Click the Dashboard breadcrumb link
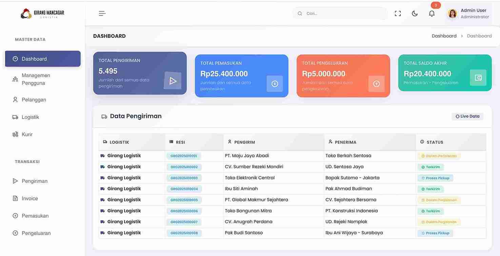Viewport: 500px width, 256px height. (x=444, y=36)
